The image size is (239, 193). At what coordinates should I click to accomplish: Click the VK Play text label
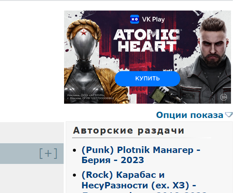(x=153, y=19)
